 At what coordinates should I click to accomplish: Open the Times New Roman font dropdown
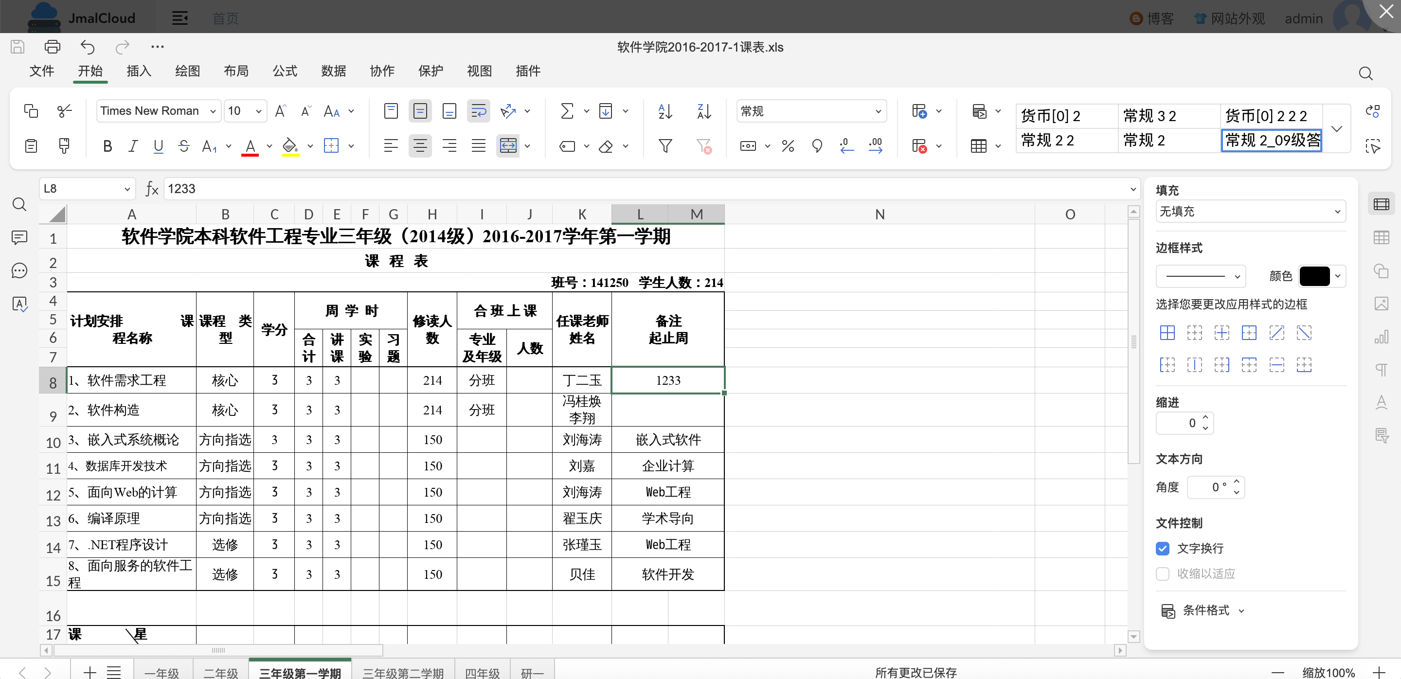(x=158, y=111)
